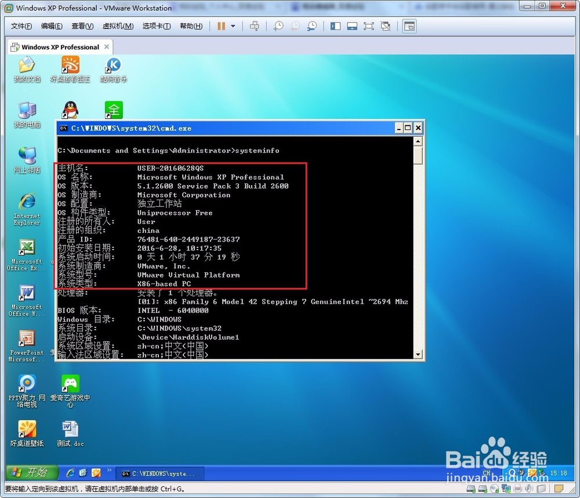Open the power options dropdown arrow
Screen dimensions: 580x498
tap(233, 26)
